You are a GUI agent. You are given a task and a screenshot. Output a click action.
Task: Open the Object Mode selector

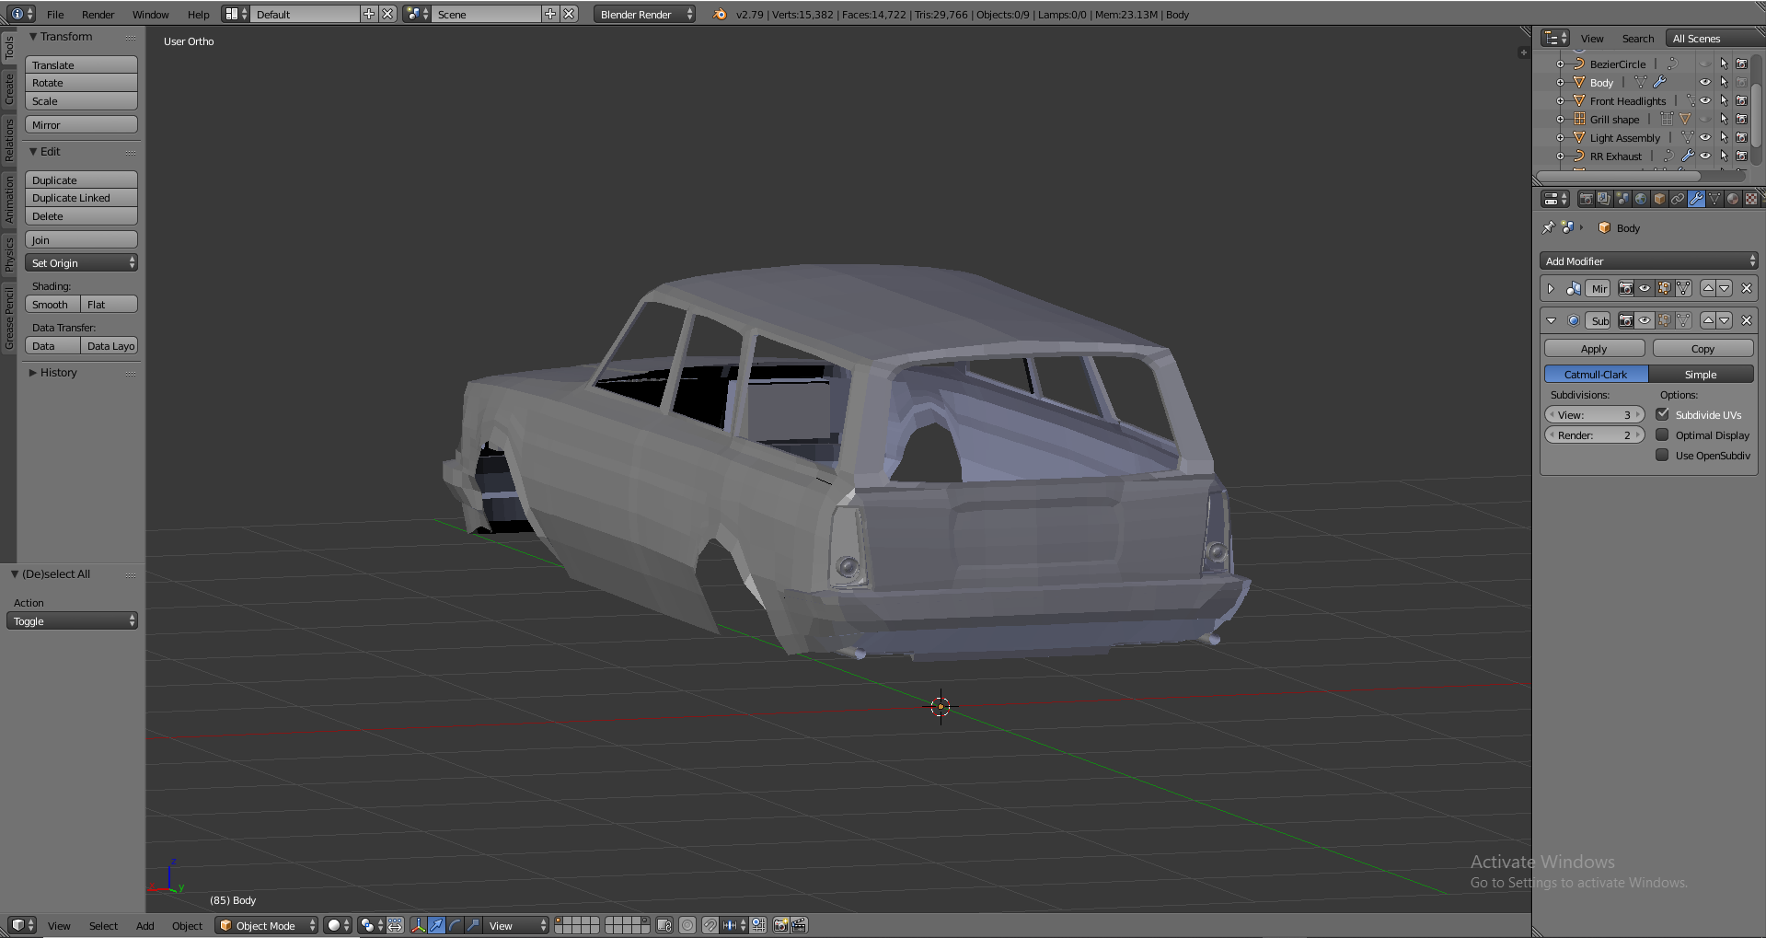point(266,925)
